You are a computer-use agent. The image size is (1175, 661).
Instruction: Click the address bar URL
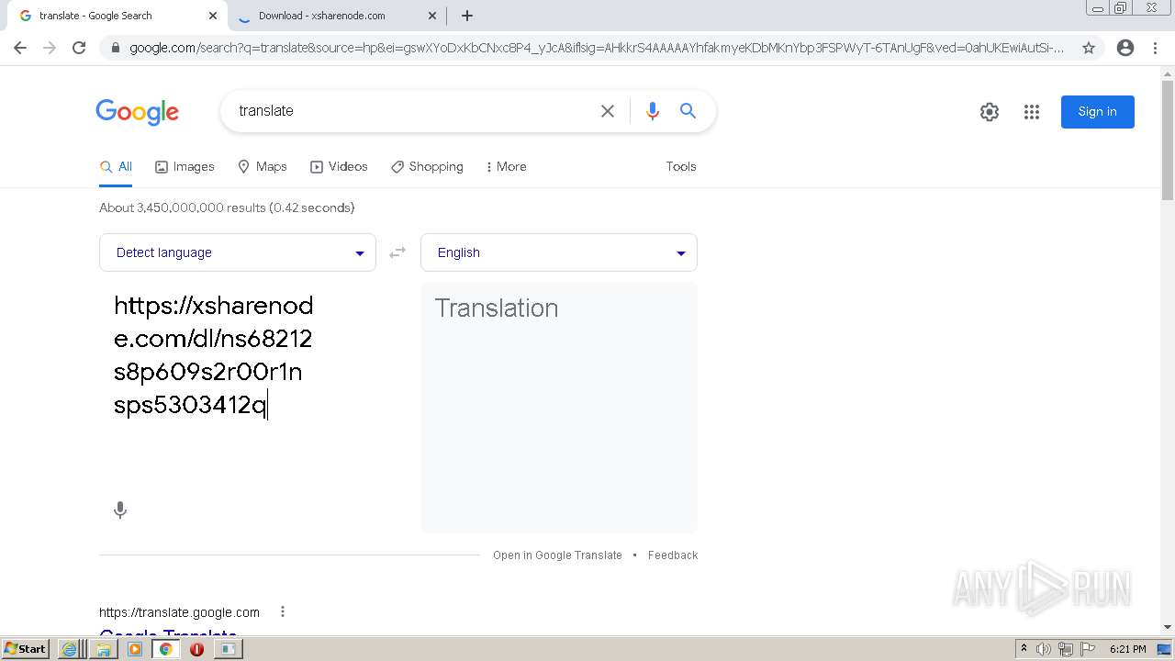tap(597, 48)
